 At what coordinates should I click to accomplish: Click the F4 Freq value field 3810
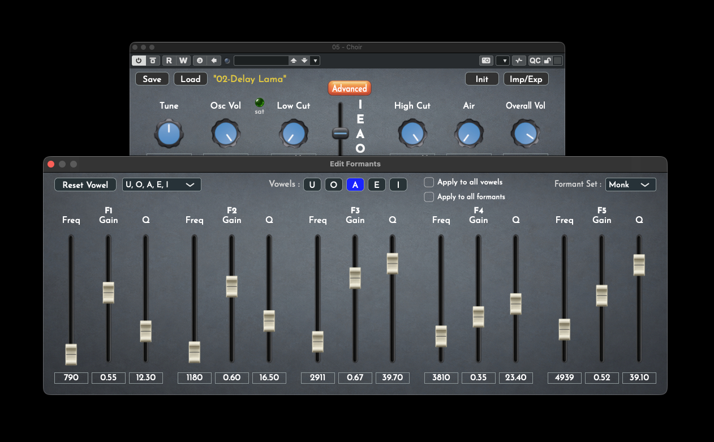pos(441,378)
